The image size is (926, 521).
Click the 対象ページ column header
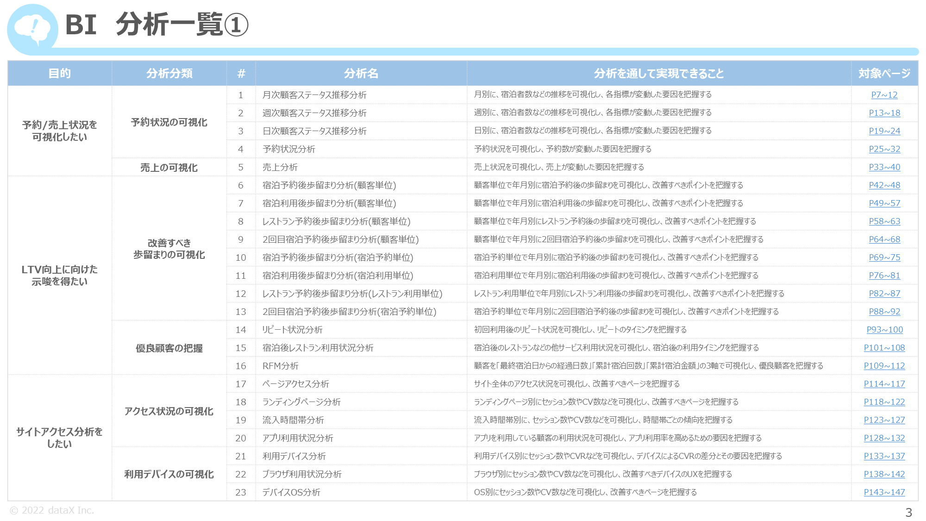click(884, 73)
